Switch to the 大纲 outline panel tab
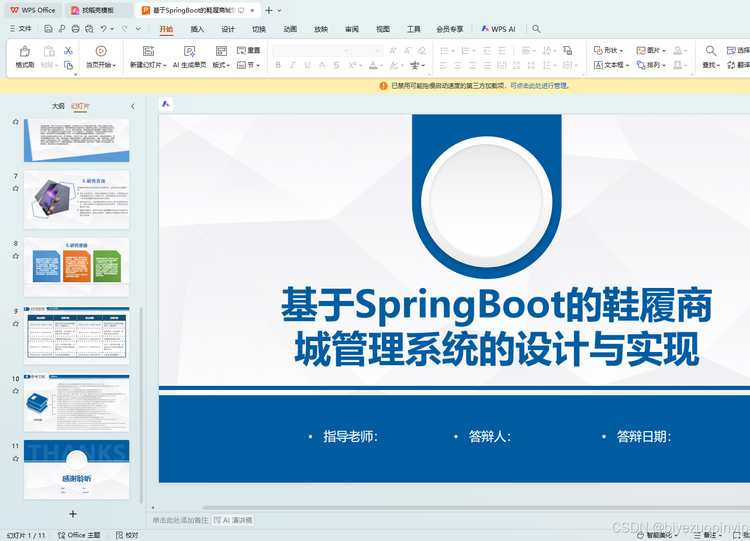The height and width of the screenshot is (541, 750). pos(58,106)
